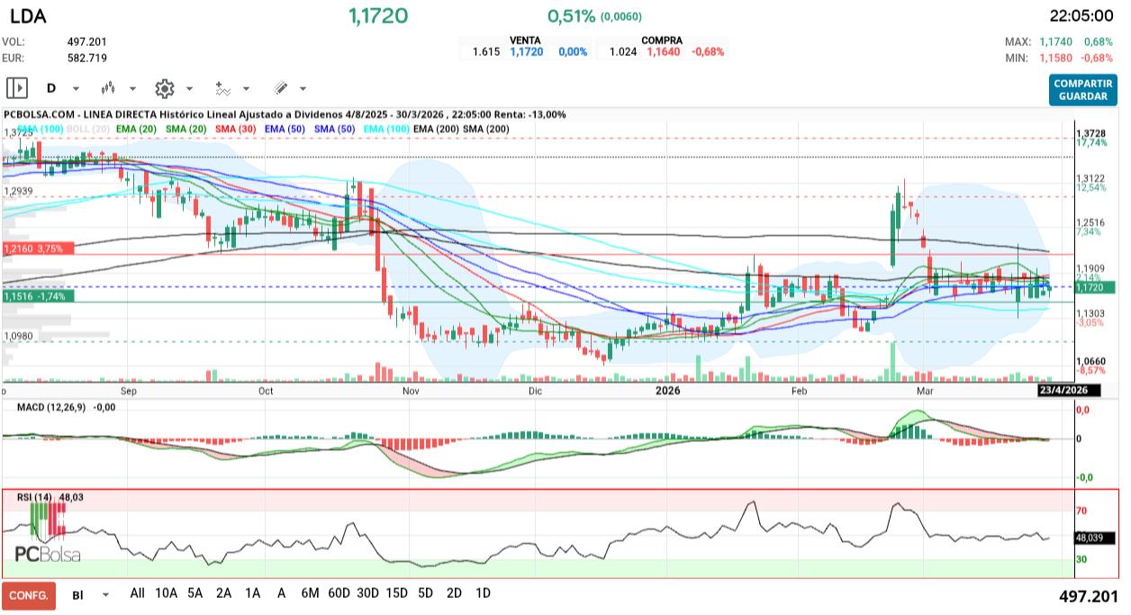Select the candlestick chart style icon
Viewport: 1131px width, 615px height.
106,87
